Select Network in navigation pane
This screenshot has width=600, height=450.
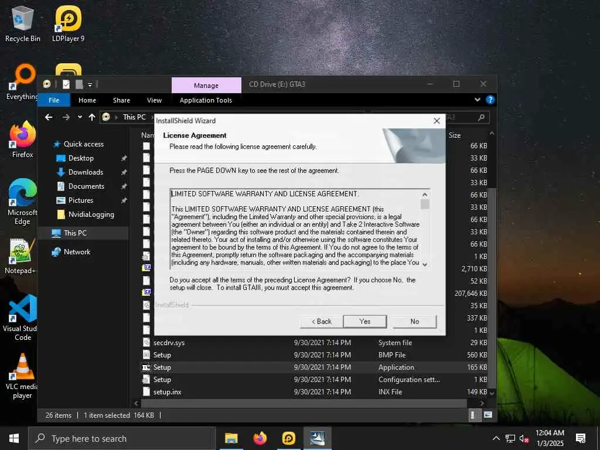(x=77, y=252)
